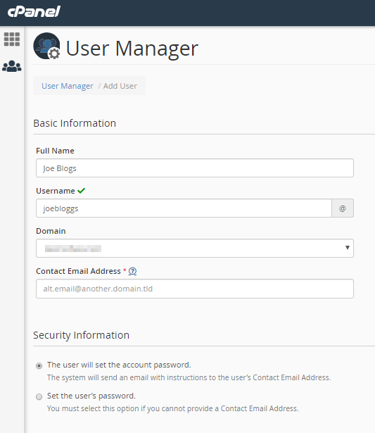The image size is (375, 433).
Task: Select 'Set the user's password' option
Action: point(39,396)
